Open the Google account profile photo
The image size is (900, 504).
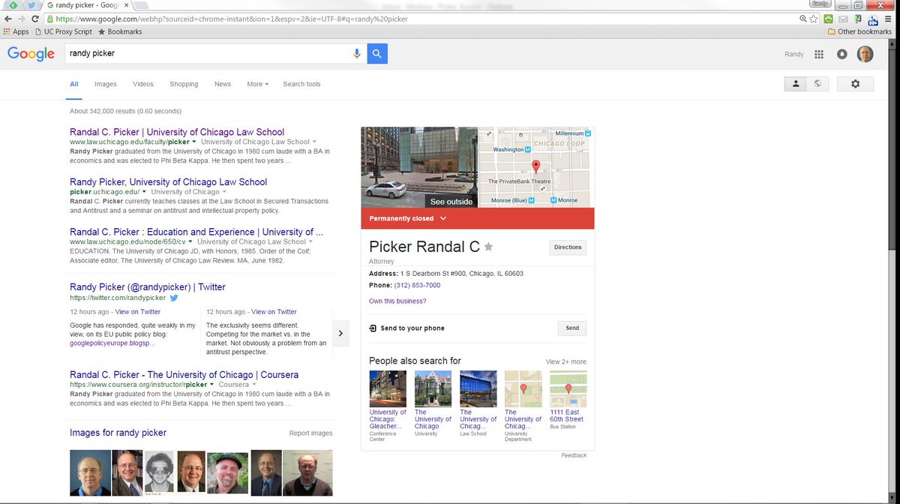pos(865,54)
